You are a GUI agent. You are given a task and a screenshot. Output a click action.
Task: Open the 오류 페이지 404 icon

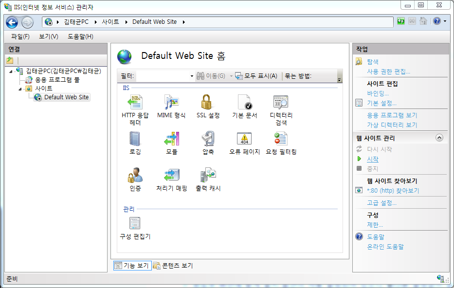click(244, 139)
